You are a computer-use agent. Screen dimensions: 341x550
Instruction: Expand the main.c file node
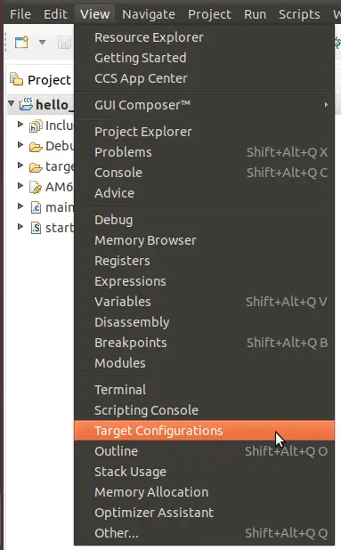pyautogui.click(x=20, y=206)
